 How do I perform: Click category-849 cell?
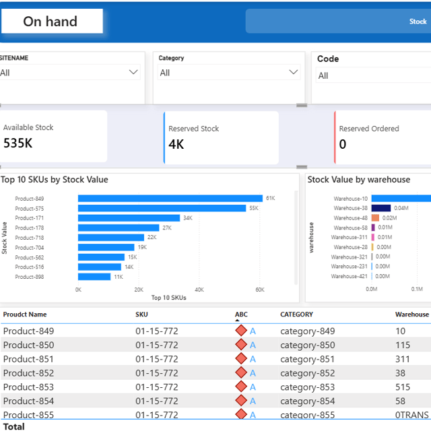click(308, 331)
